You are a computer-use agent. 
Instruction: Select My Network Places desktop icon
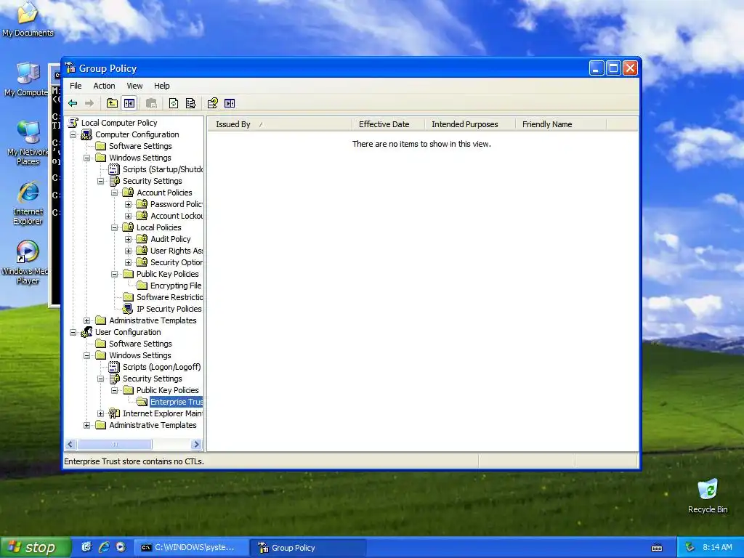(28, 142)
